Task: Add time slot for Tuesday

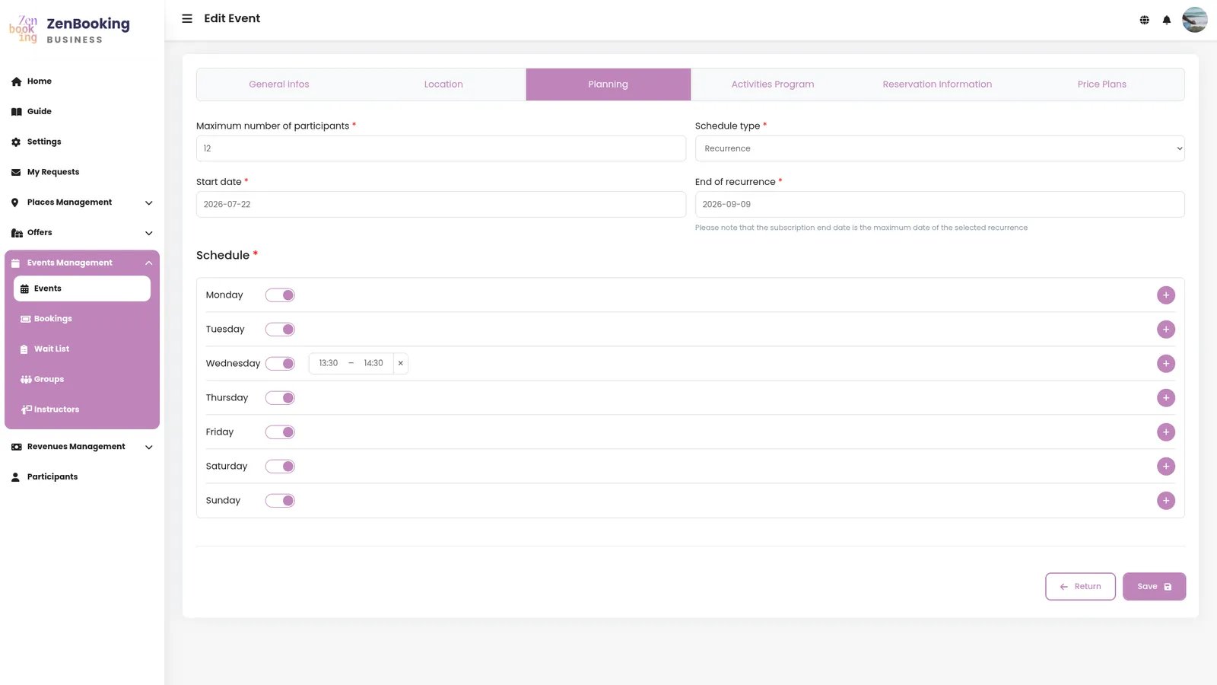Action: [x=1166, y=330]
